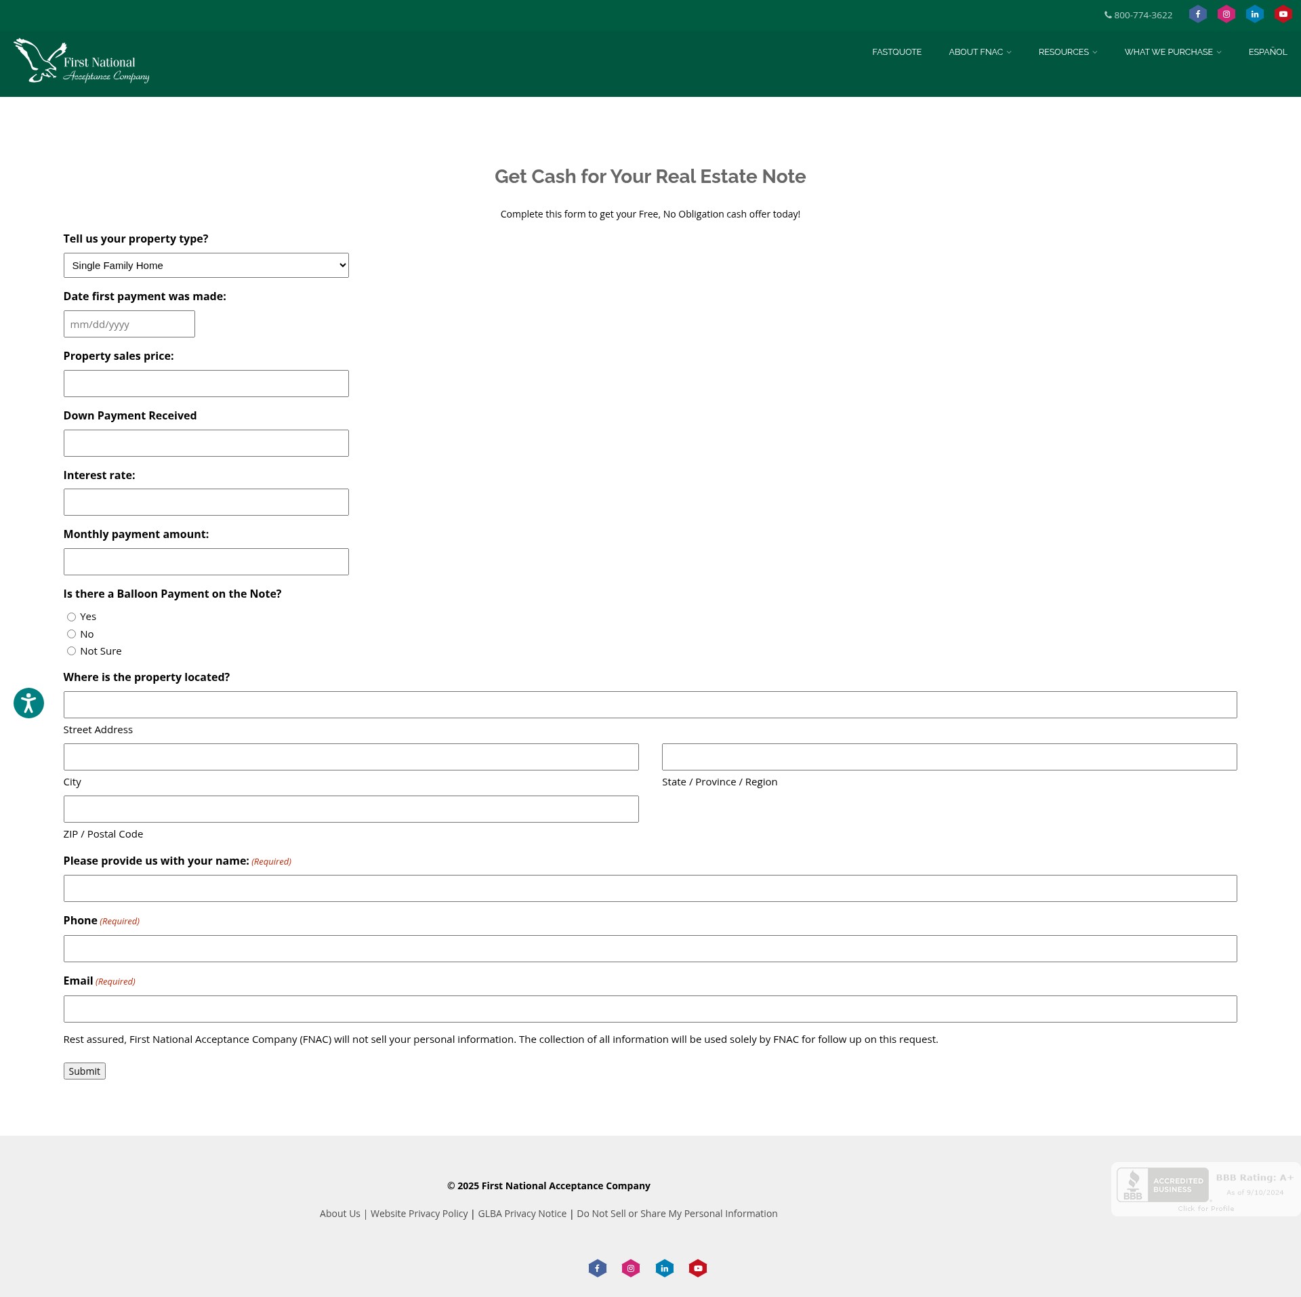The image size is (1301, 1297).
Task: Open Do Not Sell or Share link
Action: (x=677, y=1214)
